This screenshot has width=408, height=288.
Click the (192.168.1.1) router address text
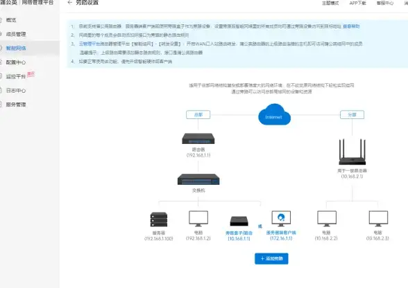198,155
